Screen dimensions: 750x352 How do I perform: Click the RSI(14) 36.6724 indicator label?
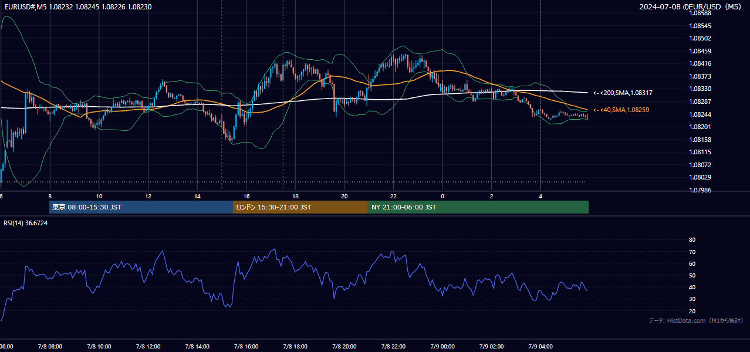coord(26,223)
